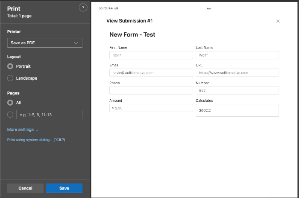Open the Save as PDF printer dropdown
This screenshot has height=198, width=299.
click(45, 43)
